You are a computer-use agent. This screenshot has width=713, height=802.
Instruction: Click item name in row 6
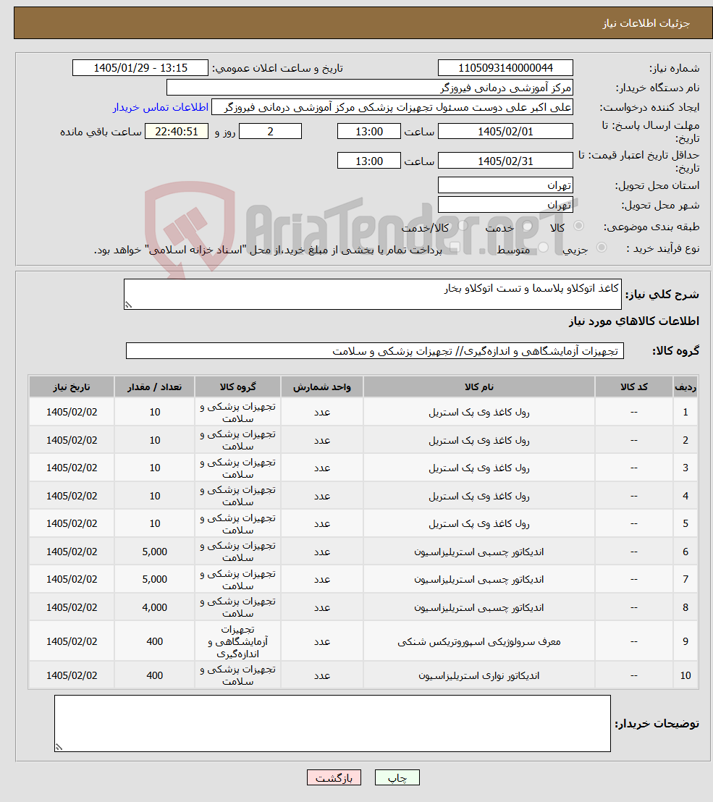pyautogui.click(x=478, y=552)
